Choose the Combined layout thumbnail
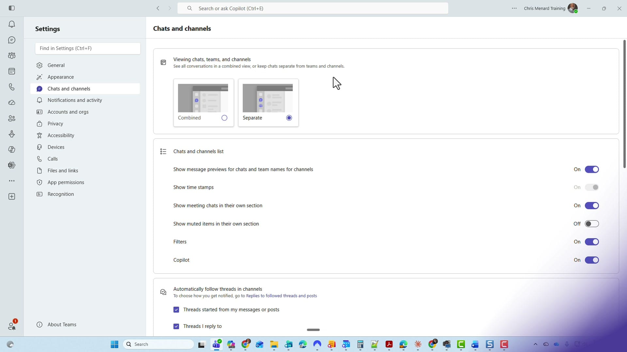 tap(203, 98)
